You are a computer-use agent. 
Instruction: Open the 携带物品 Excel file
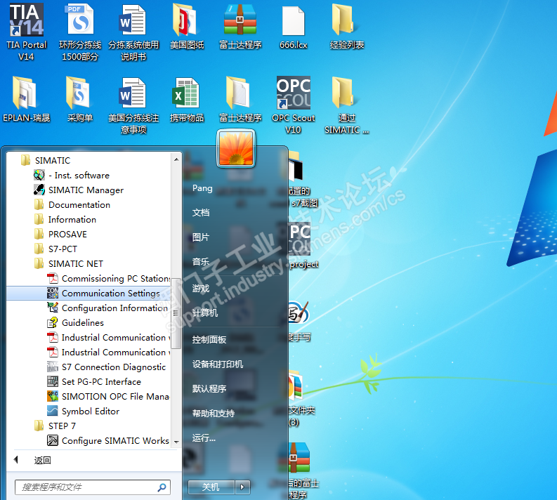point(187,100)
